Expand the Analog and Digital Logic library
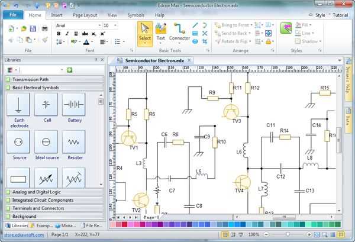355x242 pixels. [x=54, y=192]
